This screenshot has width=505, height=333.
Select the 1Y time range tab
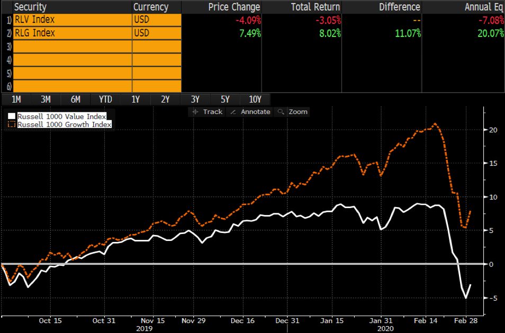(x=136, y=100)
